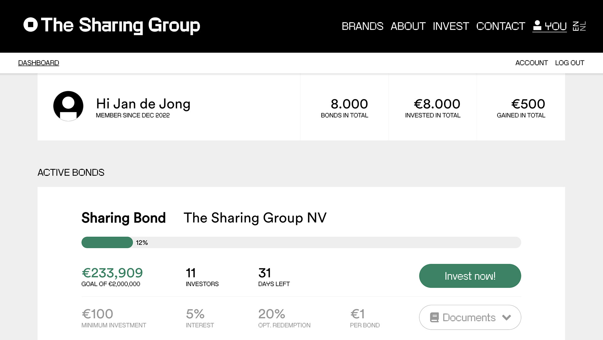Open the BRANDS menu item
Image resolution: width=603 pixels, height=340 pixels.
362,26
